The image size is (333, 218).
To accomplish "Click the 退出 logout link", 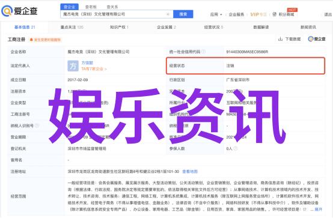I will click(328, 14).
